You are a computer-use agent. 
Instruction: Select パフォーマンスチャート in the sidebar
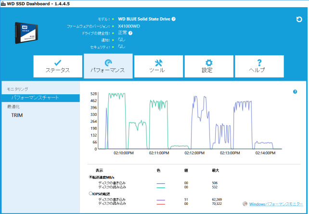[x=40, y=98]
